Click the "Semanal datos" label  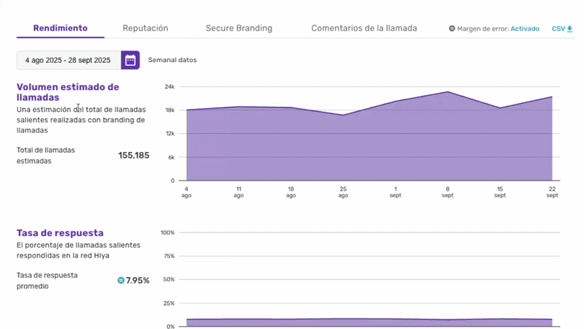(172, 60)
